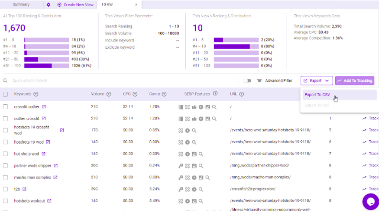The height and width of the screenshot is (212, 382).
Task: Click the /nmg_wods/partner-chipper-wod/ URL
Action: pyautogui.click(x=260, y=166)
